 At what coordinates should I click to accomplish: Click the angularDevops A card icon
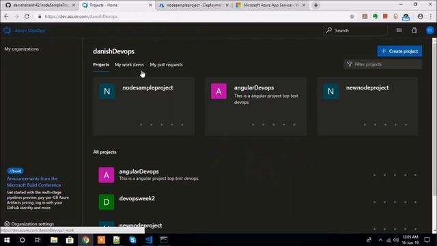[x=218, y=91]
